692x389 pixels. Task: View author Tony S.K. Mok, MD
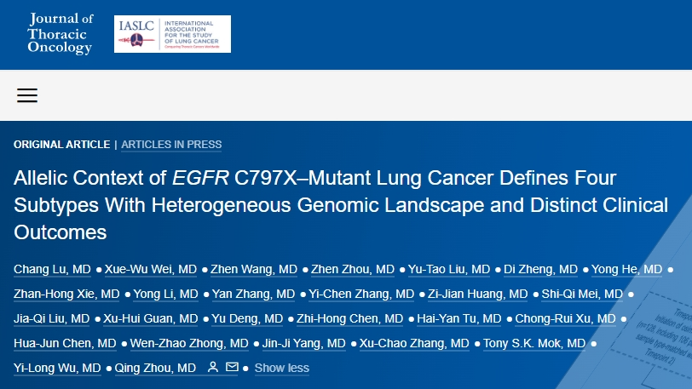[534, 343]
